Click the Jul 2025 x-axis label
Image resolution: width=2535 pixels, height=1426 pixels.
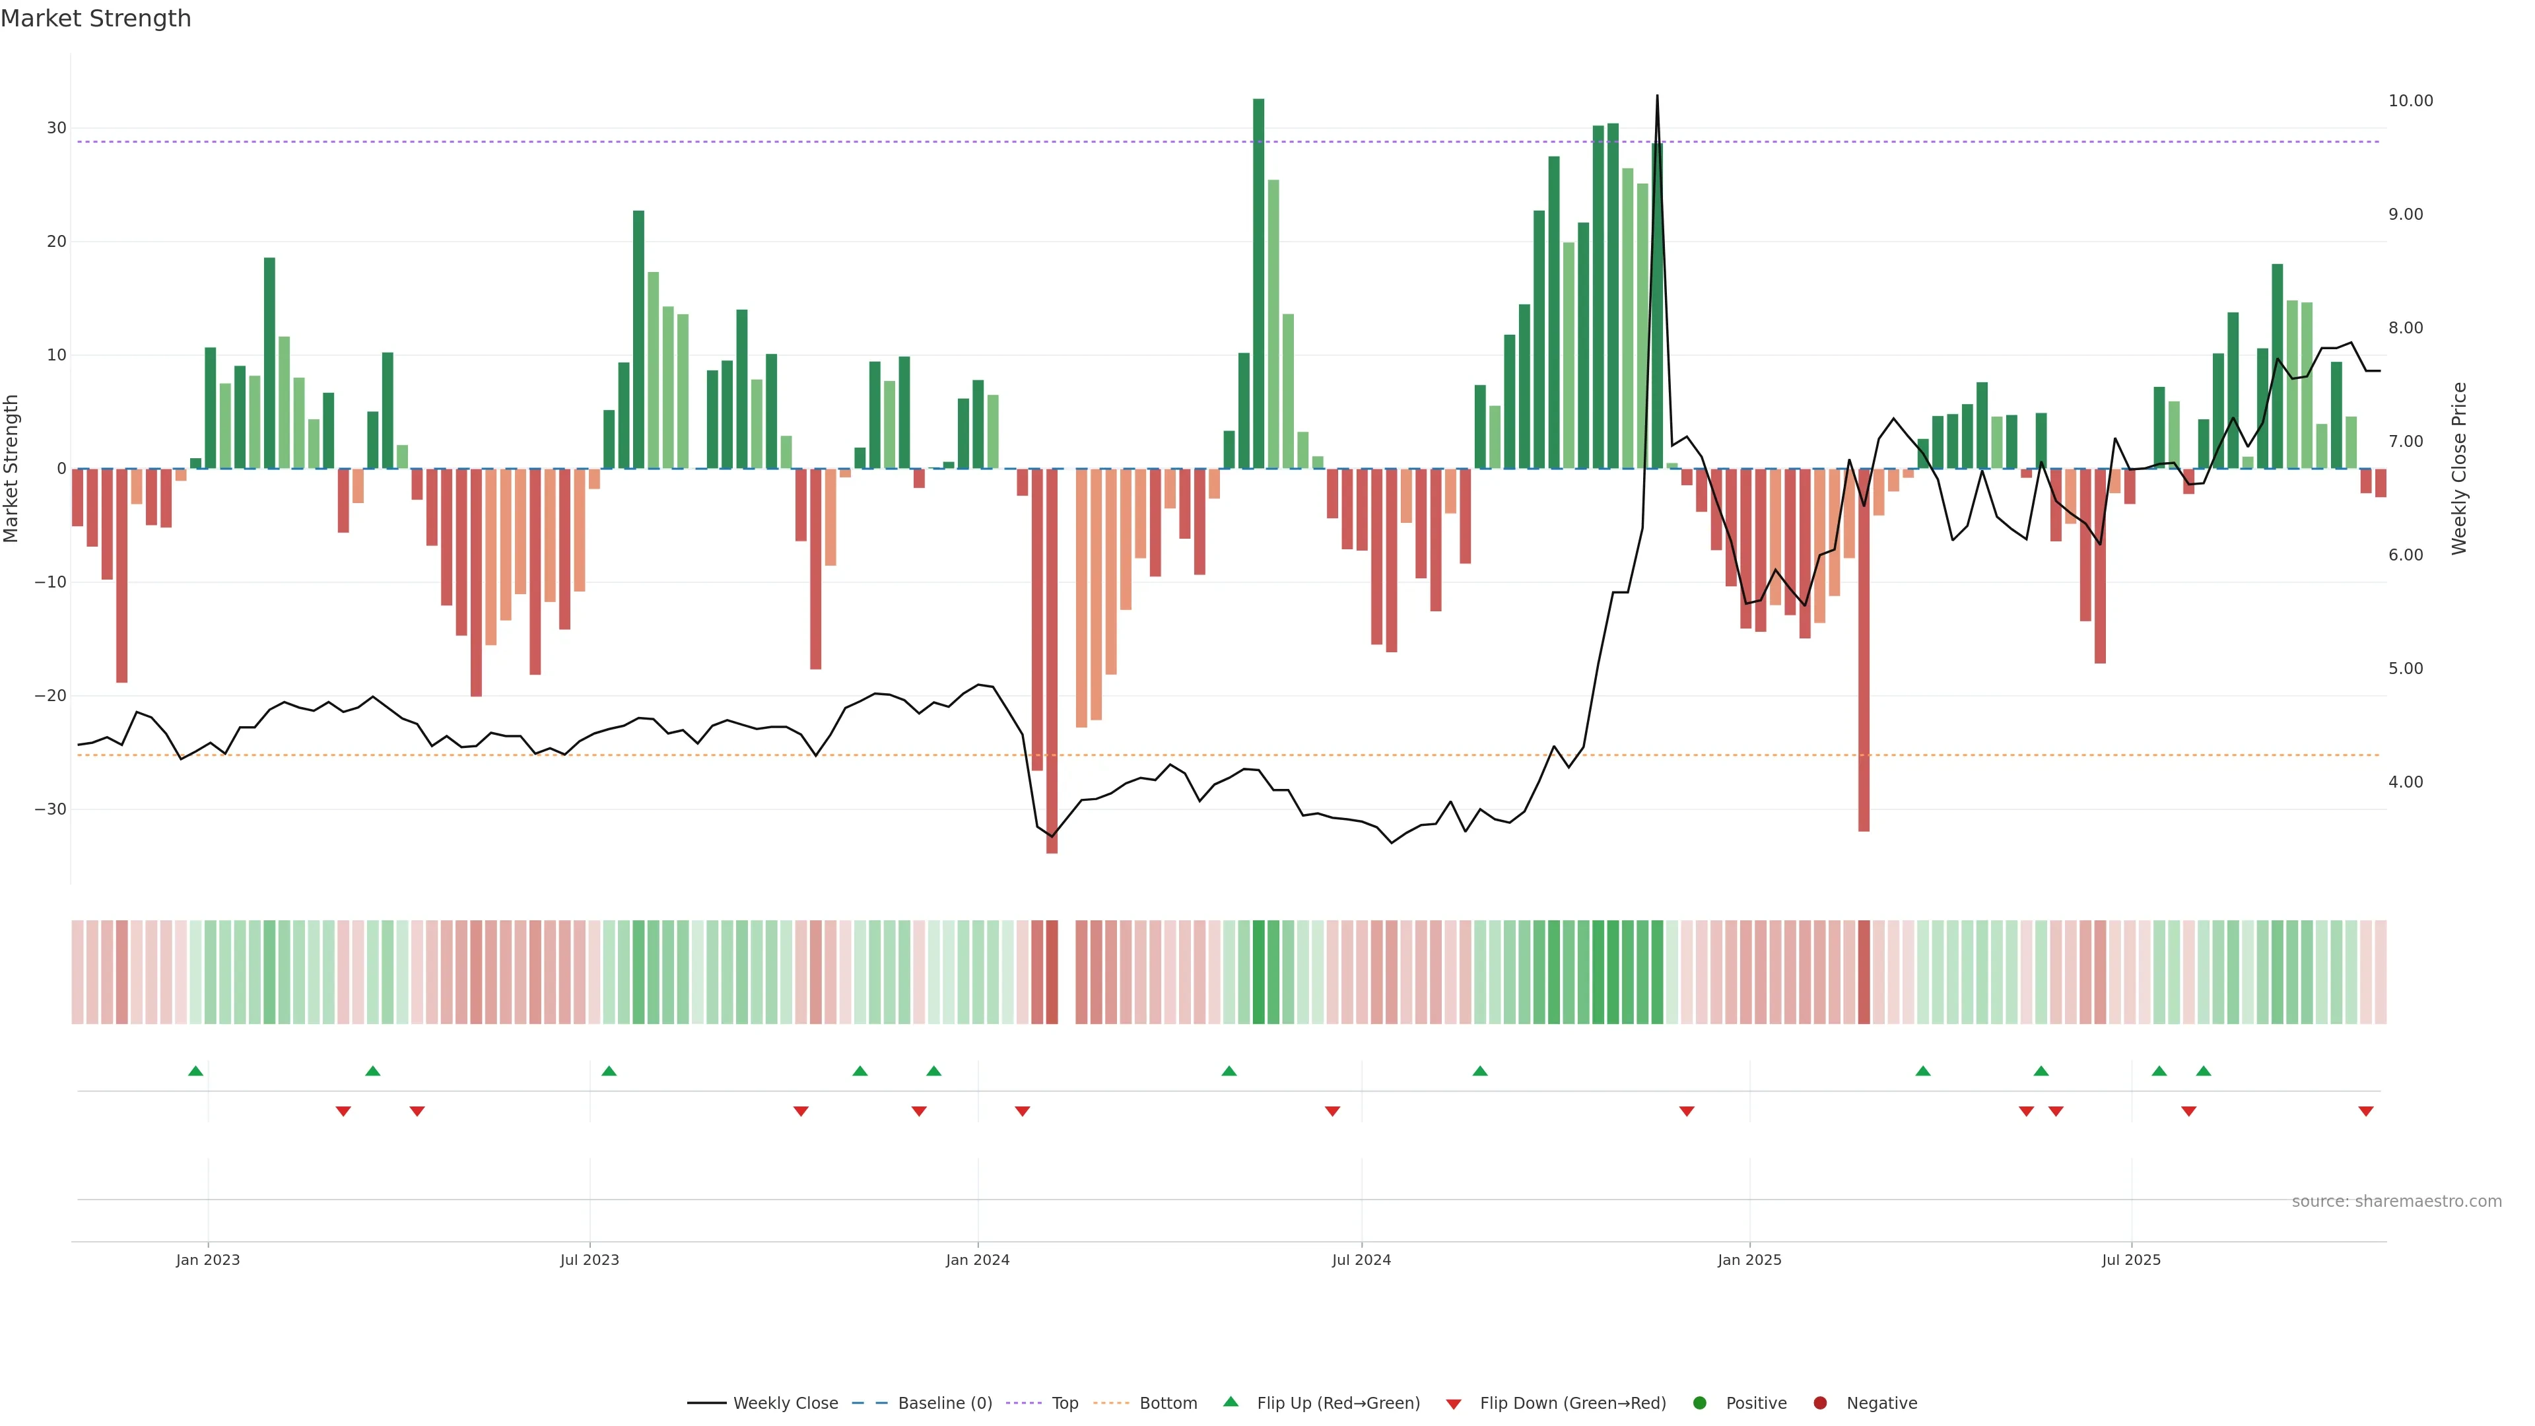2130,1260
